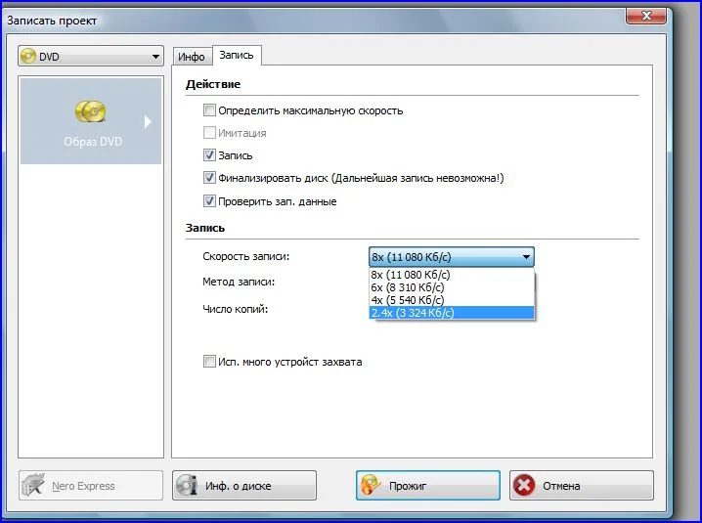Choose 8x (11 080 Кб/с) from list
This screenshot has height=523, width=702.
click(452, 275)
